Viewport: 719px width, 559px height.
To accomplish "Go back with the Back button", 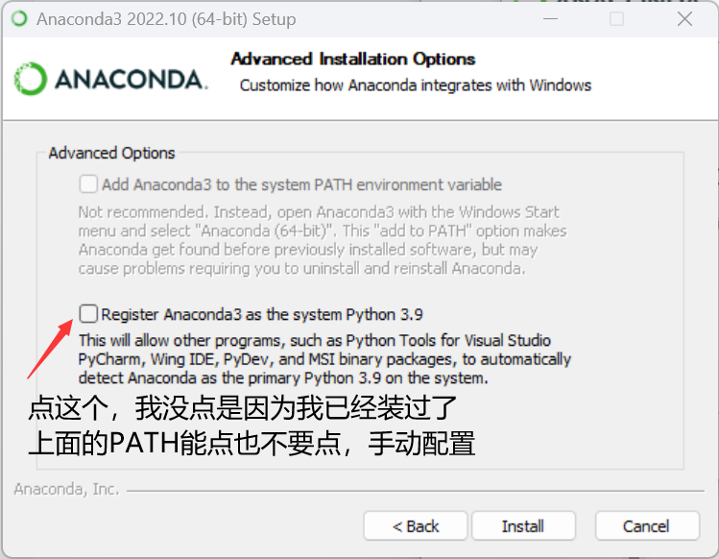I will point(416,526).
